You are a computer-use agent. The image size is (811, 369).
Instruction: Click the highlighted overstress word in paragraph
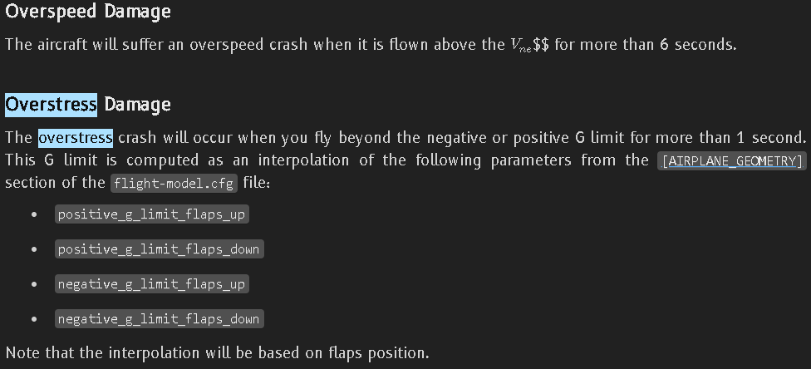(x=76, y=137)
